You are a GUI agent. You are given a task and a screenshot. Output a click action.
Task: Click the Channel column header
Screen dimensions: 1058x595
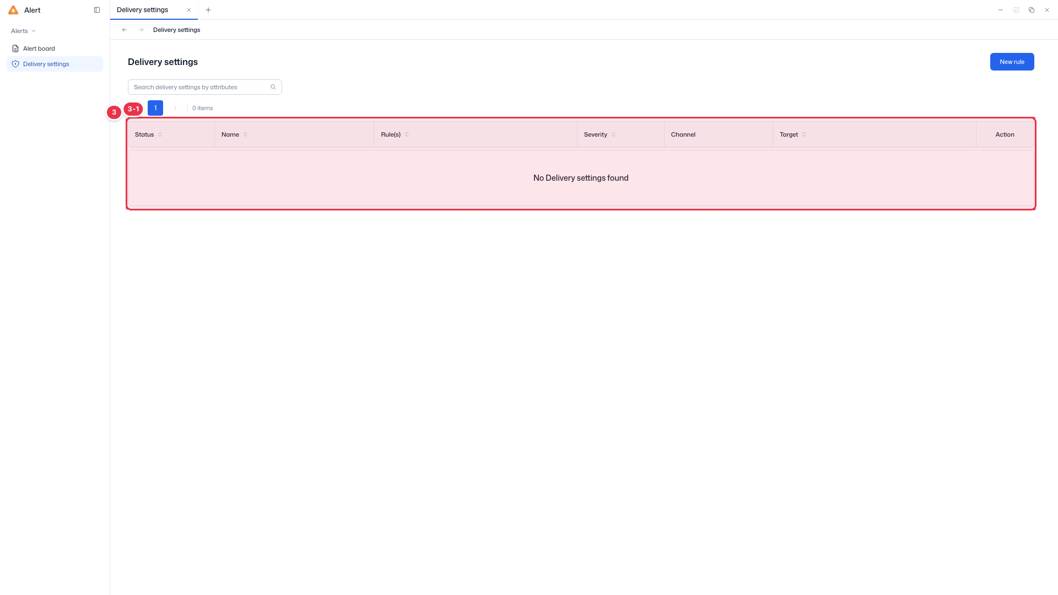[719, 134]
